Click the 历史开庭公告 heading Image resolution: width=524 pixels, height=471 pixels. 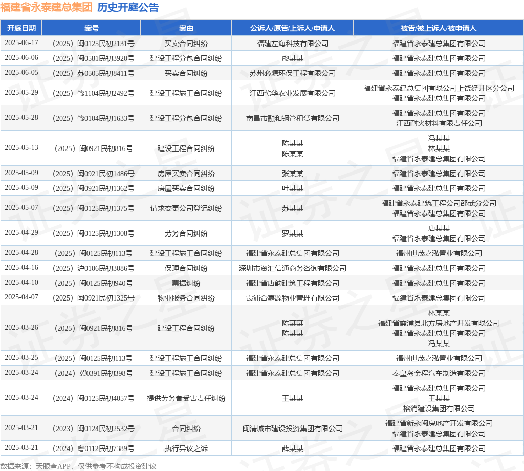(x=128, y=7)
